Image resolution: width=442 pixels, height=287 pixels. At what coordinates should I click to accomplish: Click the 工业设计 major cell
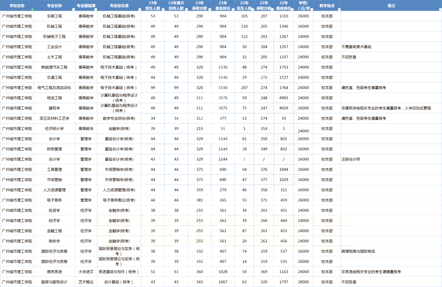[x=54, y=47]
